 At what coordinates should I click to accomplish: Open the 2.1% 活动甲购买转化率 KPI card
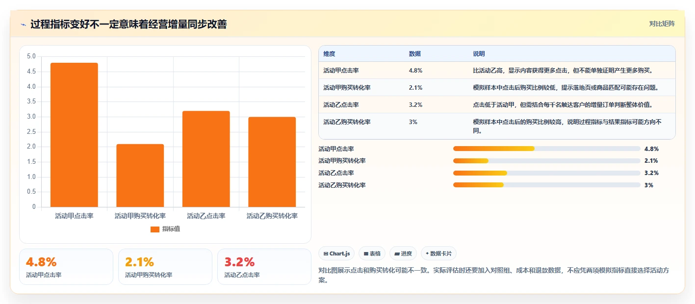165,267
